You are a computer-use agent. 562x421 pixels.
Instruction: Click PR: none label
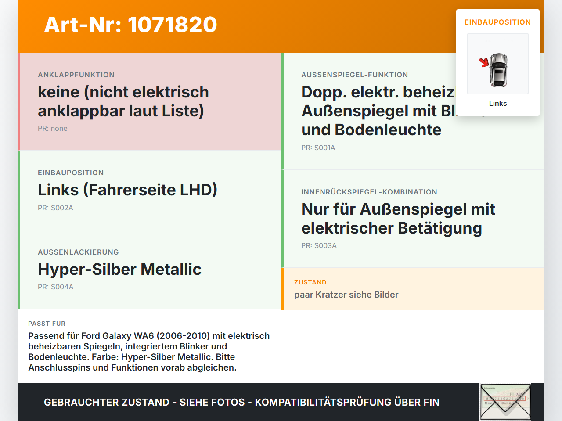pyautogui.click(x=53, y=128)
